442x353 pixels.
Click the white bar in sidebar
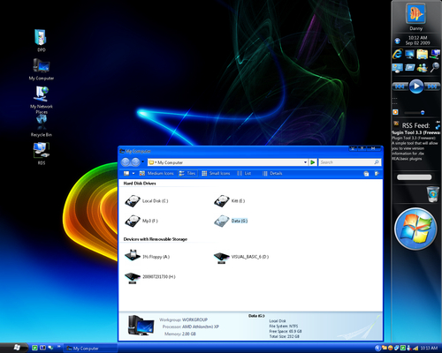point(414,177)
